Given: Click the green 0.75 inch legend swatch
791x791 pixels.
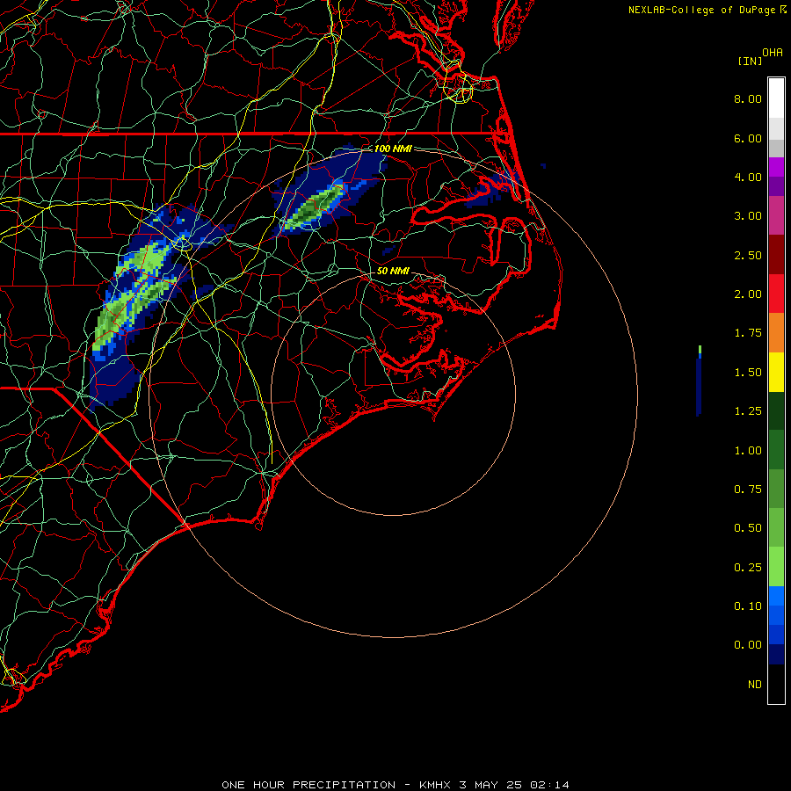Looking at the screenshot, I should [776, 489].
